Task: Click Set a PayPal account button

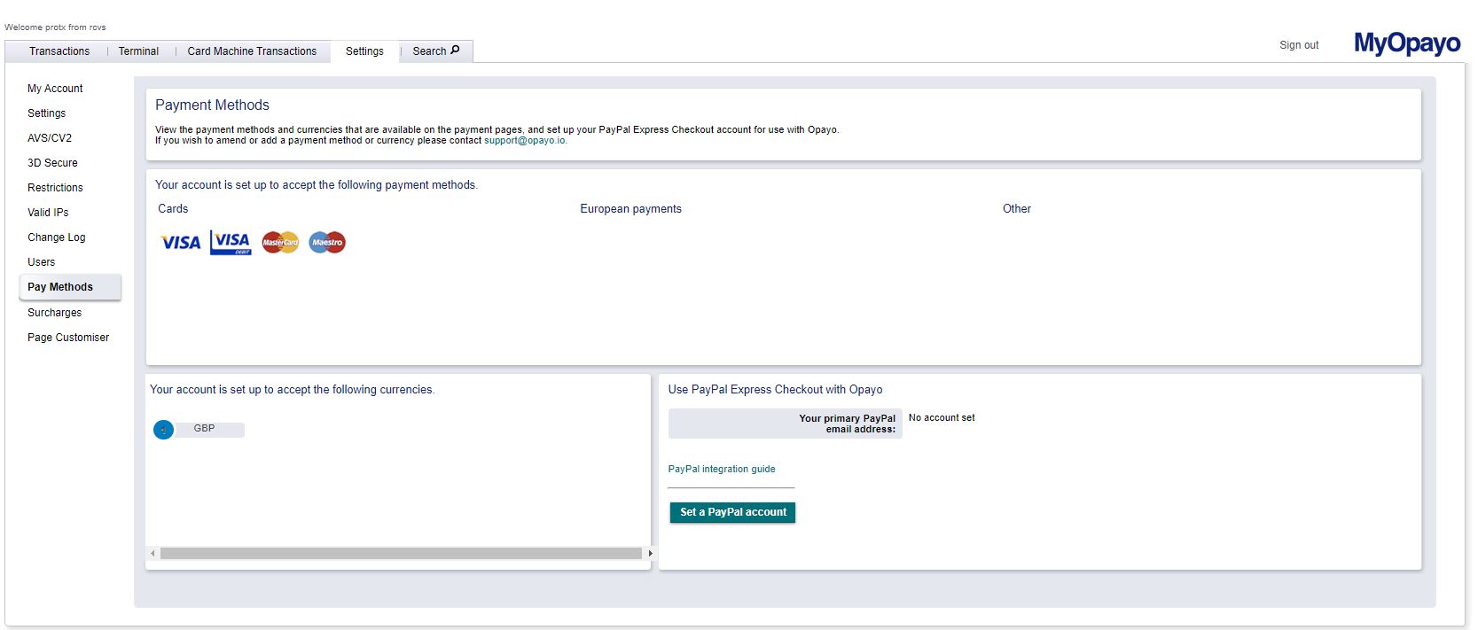Action: point(732,512)
